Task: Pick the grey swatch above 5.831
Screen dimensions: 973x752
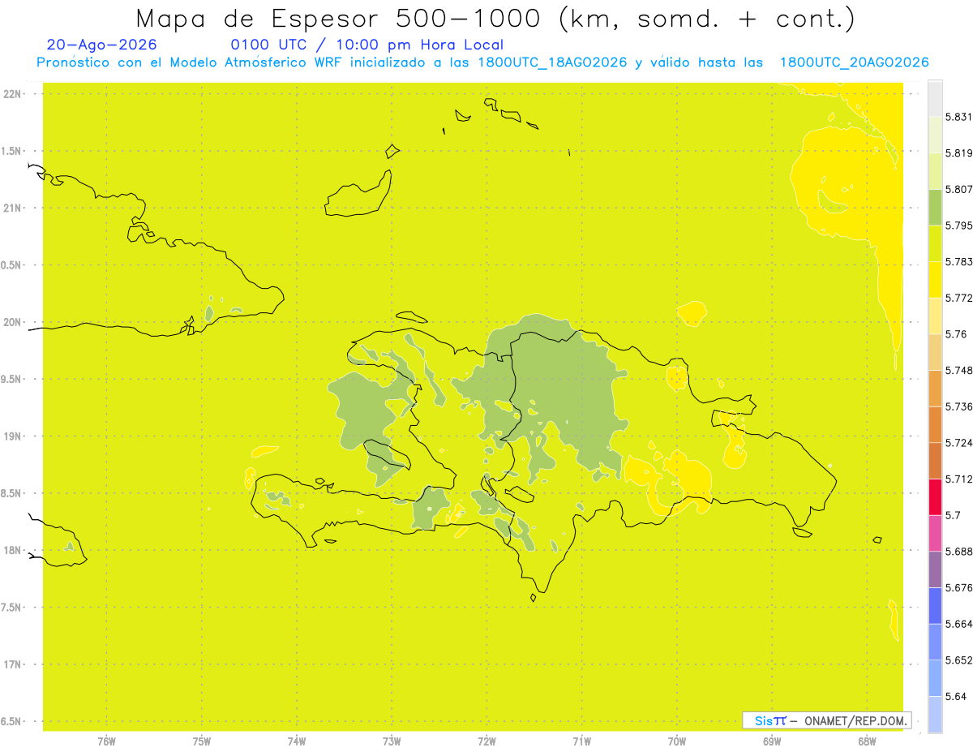Action: (935, 99)
